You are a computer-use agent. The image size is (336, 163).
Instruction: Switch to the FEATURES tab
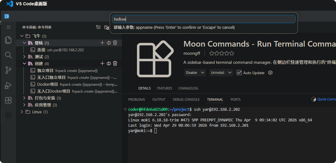click(x=164, y=88)
